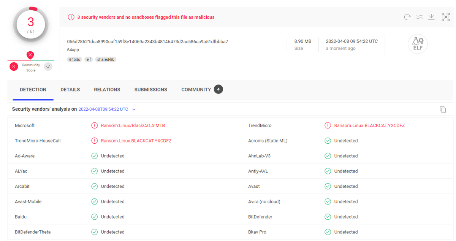Click TrendMicro-HouseCall alert icon

pos(94,141)
